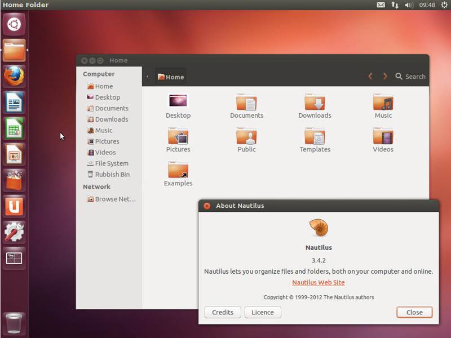Screen dimensions: 451x338
Task: Go back with the left arrow
Action: pyautogui.click(x=370, y=77)
